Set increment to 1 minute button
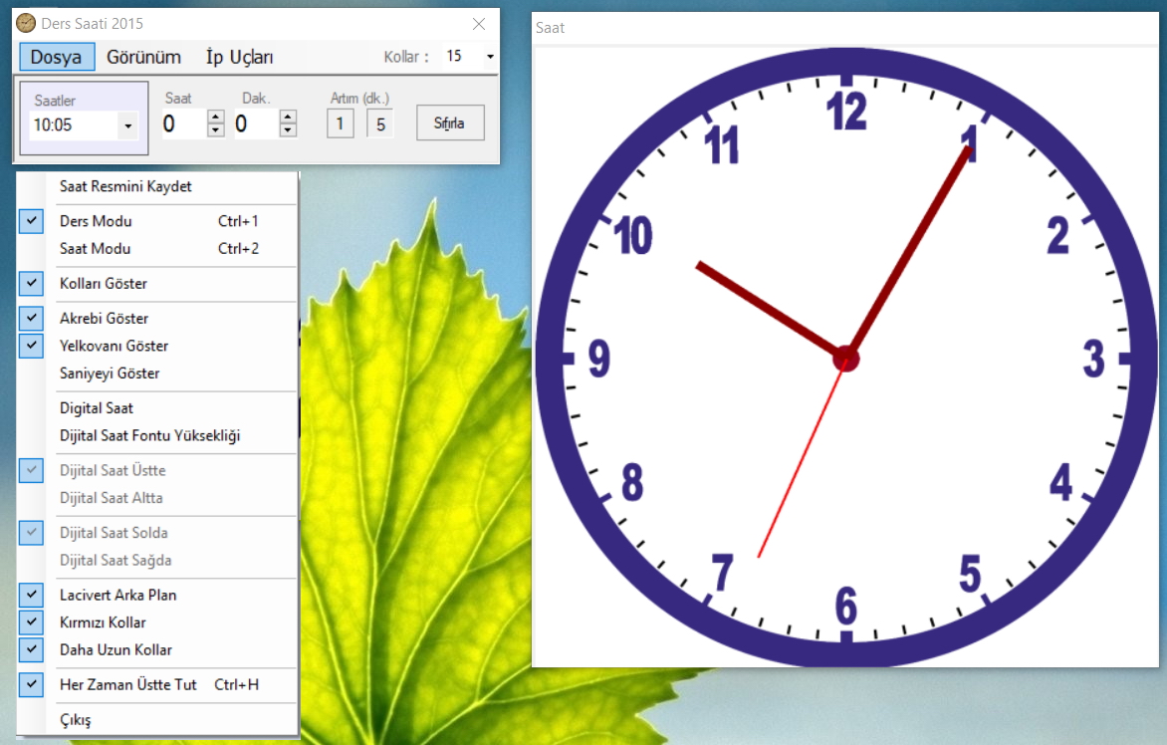The image size is (1167, 745). pyautogui.click(x=340, y=124)
